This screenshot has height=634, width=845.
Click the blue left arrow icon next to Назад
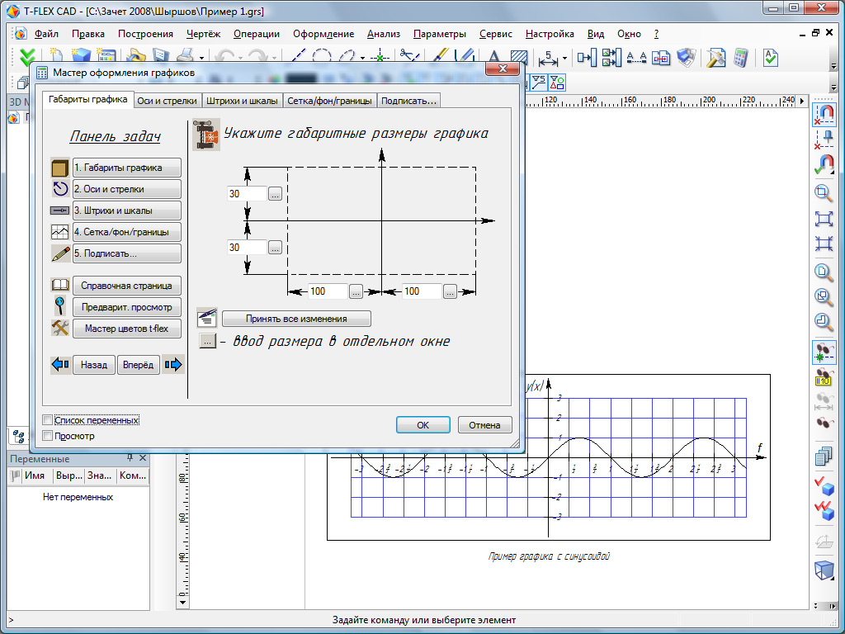point(59,364)
